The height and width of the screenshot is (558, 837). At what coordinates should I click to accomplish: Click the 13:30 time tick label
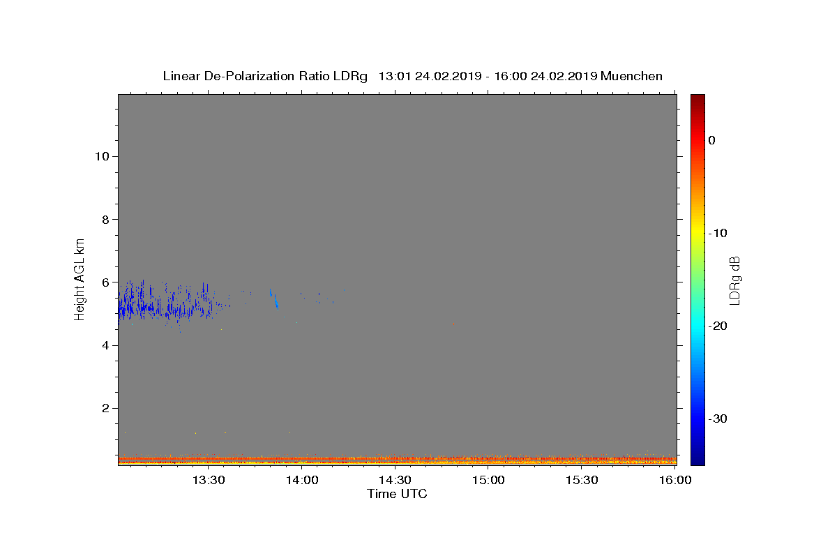click(x=208, y=480)
